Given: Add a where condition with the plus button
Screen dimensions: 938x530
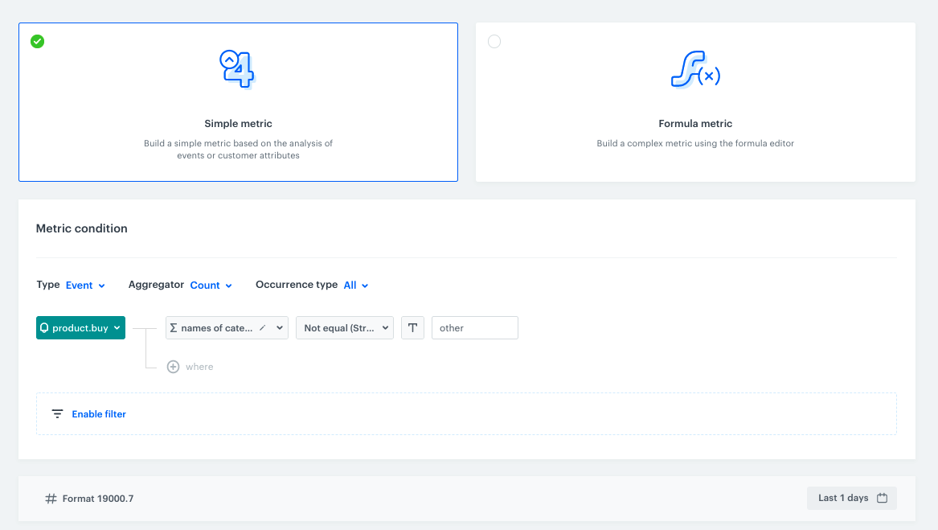Looking at the screenshot, I should pos(173,366).
